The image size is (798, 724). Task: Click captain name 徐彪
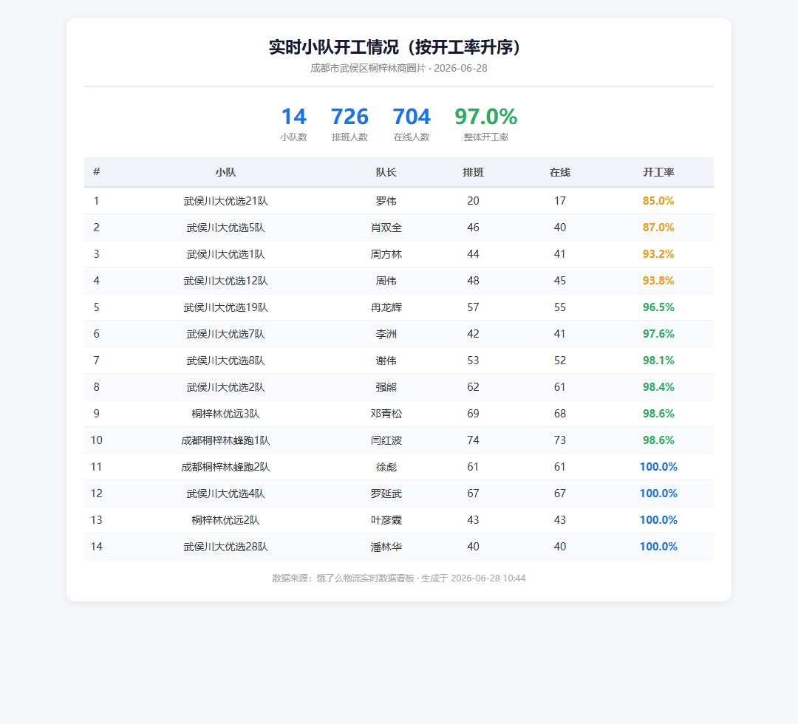[x=386, y=467]
